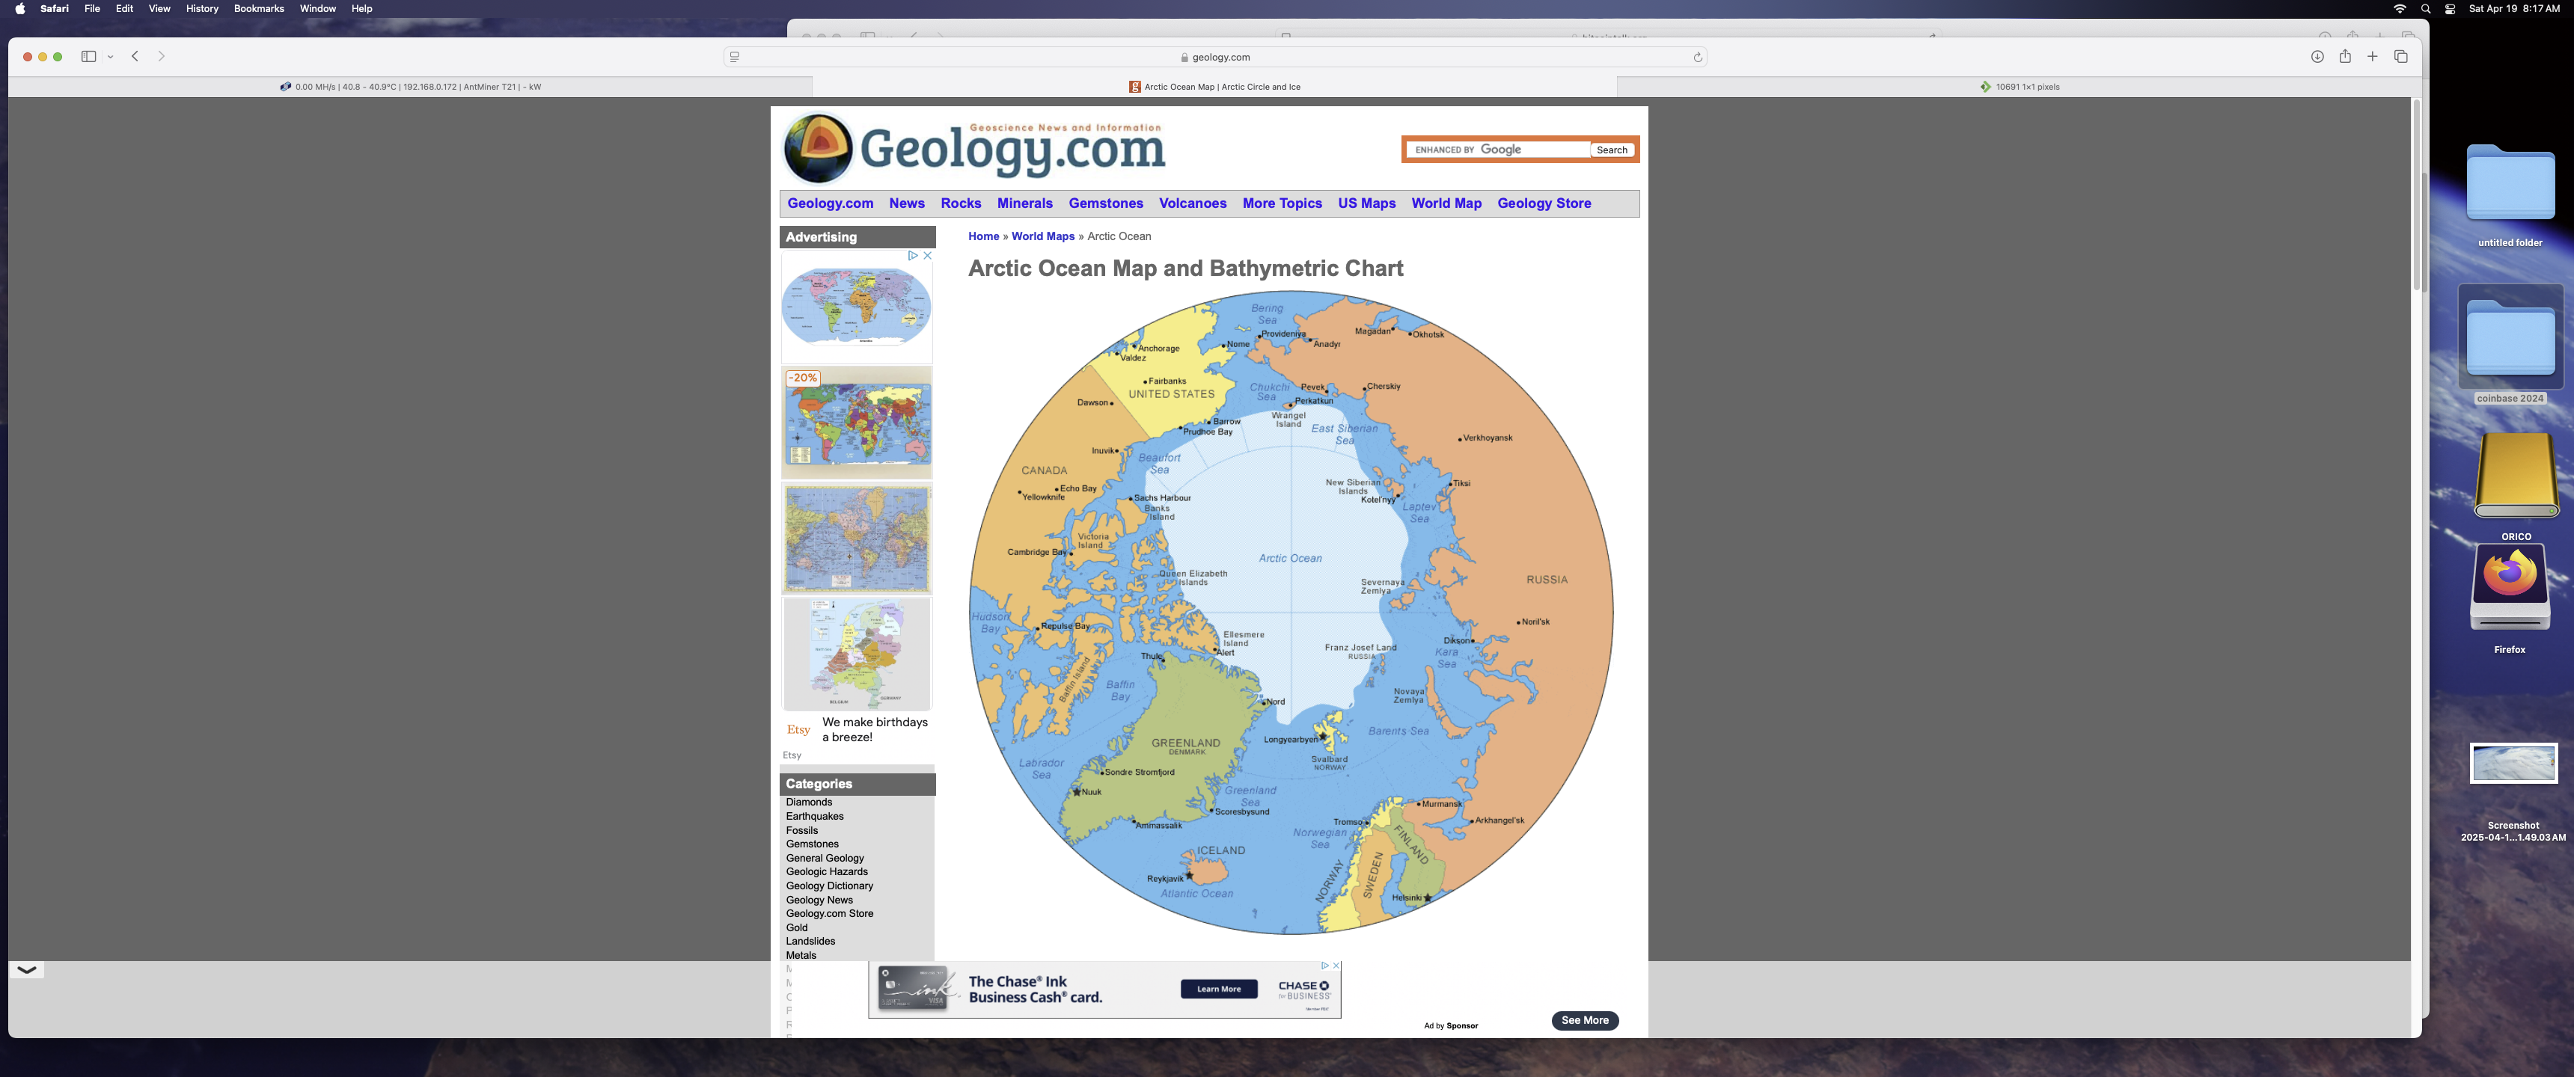Screen dimensions: 2574x1077
Task: Click the See More button
Action: coord(1585,1020)
